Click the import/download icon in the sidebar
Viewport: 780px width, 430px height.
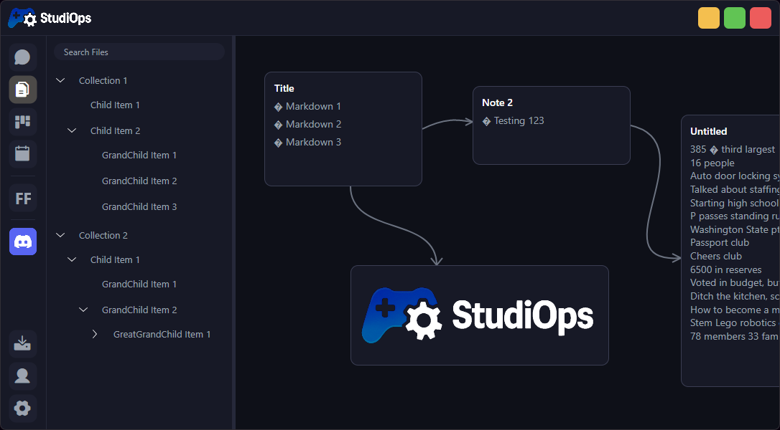pyautogui.click(x=22, y=343)
